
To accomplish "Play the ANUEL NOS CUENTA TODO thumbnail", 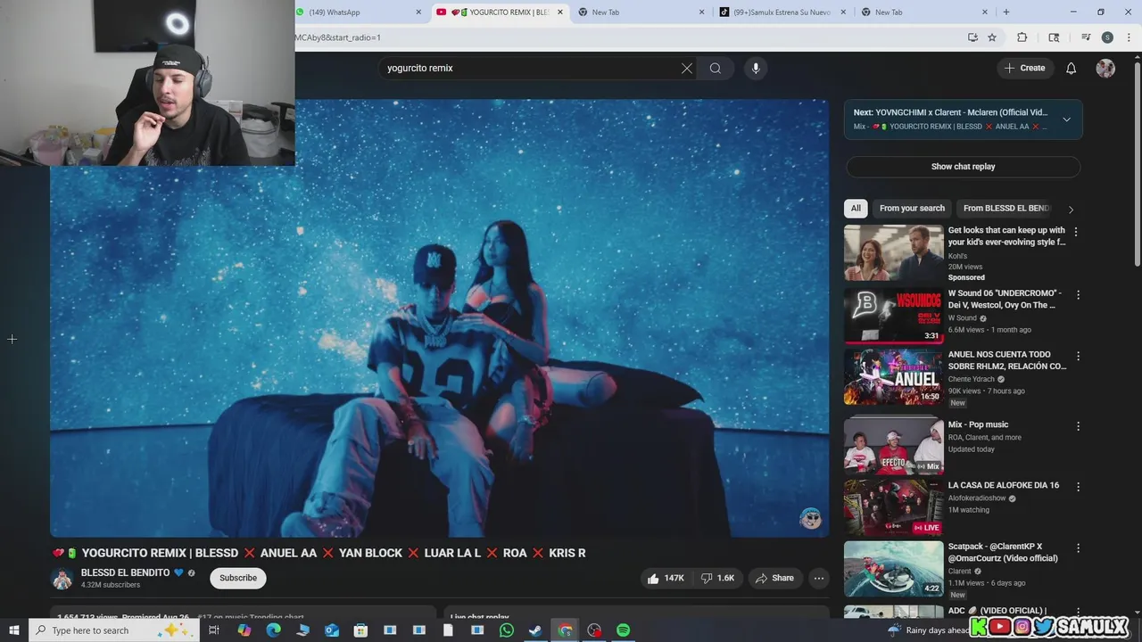I will point(893,377).
